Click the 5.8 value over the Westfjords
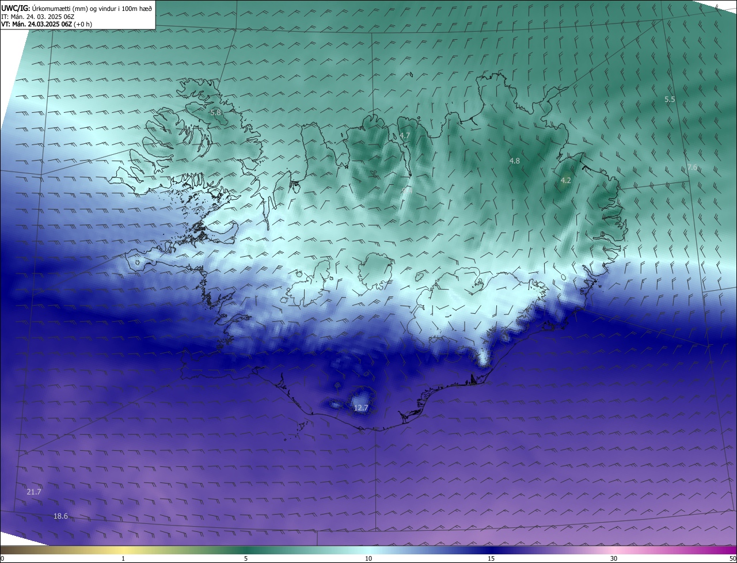737x563 pixels. coord(215,113)
